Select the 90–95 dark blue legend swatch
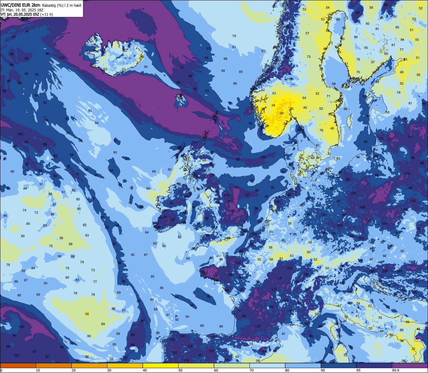428x373 pixels. point(338,365)
